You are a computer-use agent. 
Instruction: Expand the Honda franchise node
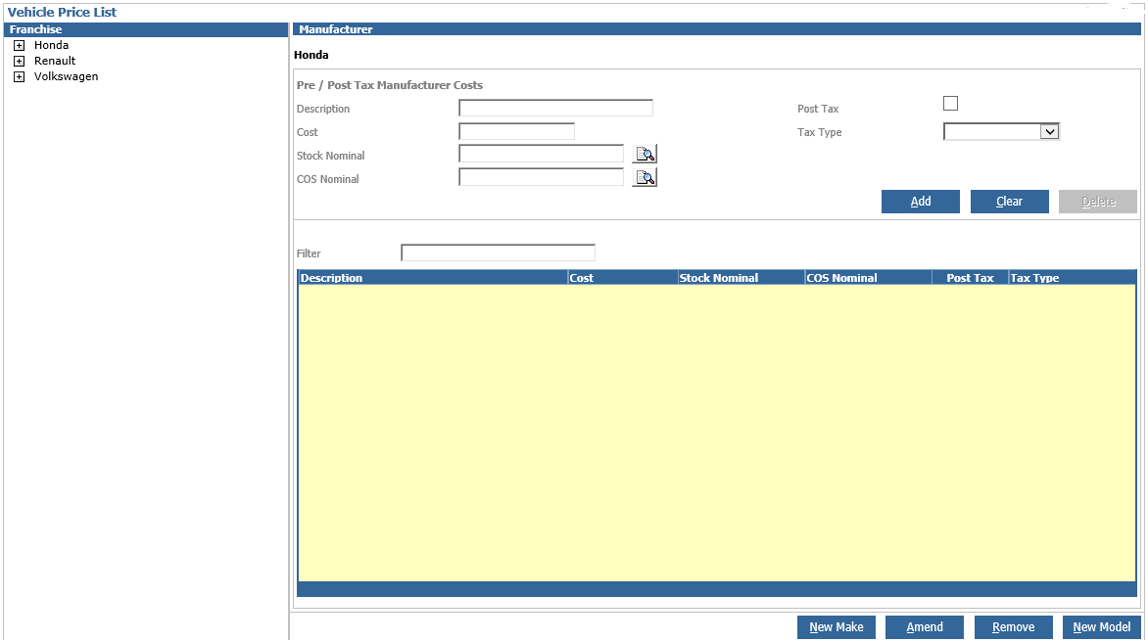(x=19, y=45)
